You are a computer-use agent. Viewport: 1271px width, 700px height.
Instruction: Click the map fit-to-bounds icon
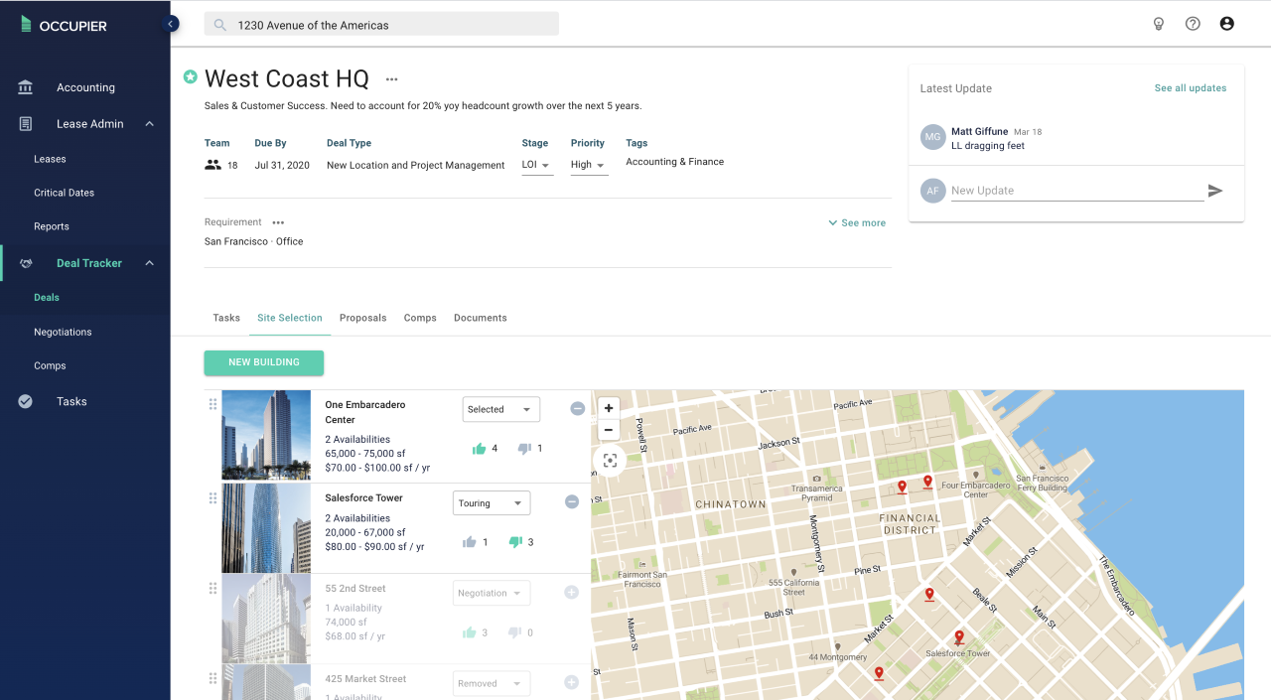click(610, 461)
